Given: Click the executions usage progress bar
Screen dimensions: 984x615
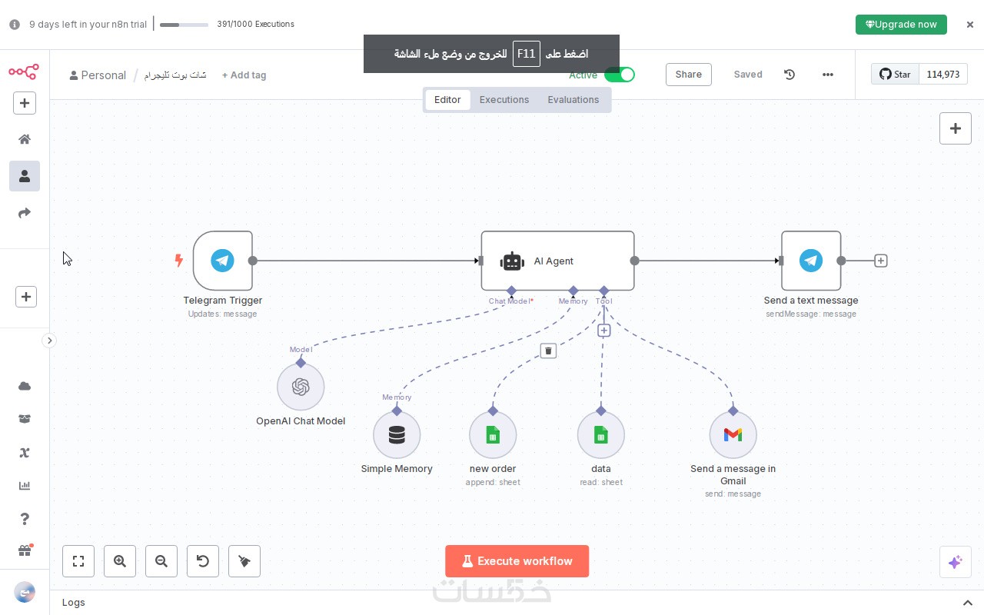Looking at the screenshot, I should 184,25.
